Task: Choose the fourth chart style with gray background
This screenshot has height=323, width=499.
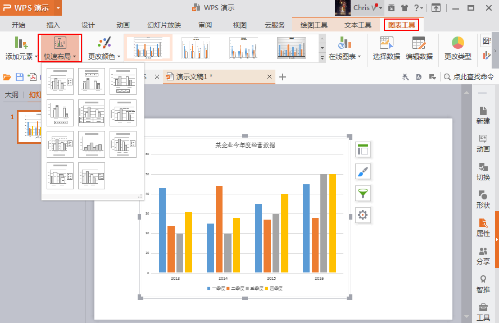Action: click(291, 48)
